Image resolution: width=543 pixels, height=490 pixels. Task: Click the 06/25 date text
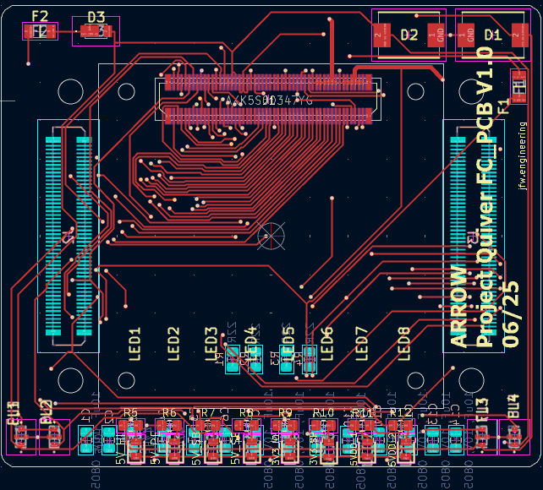point(511,314)
